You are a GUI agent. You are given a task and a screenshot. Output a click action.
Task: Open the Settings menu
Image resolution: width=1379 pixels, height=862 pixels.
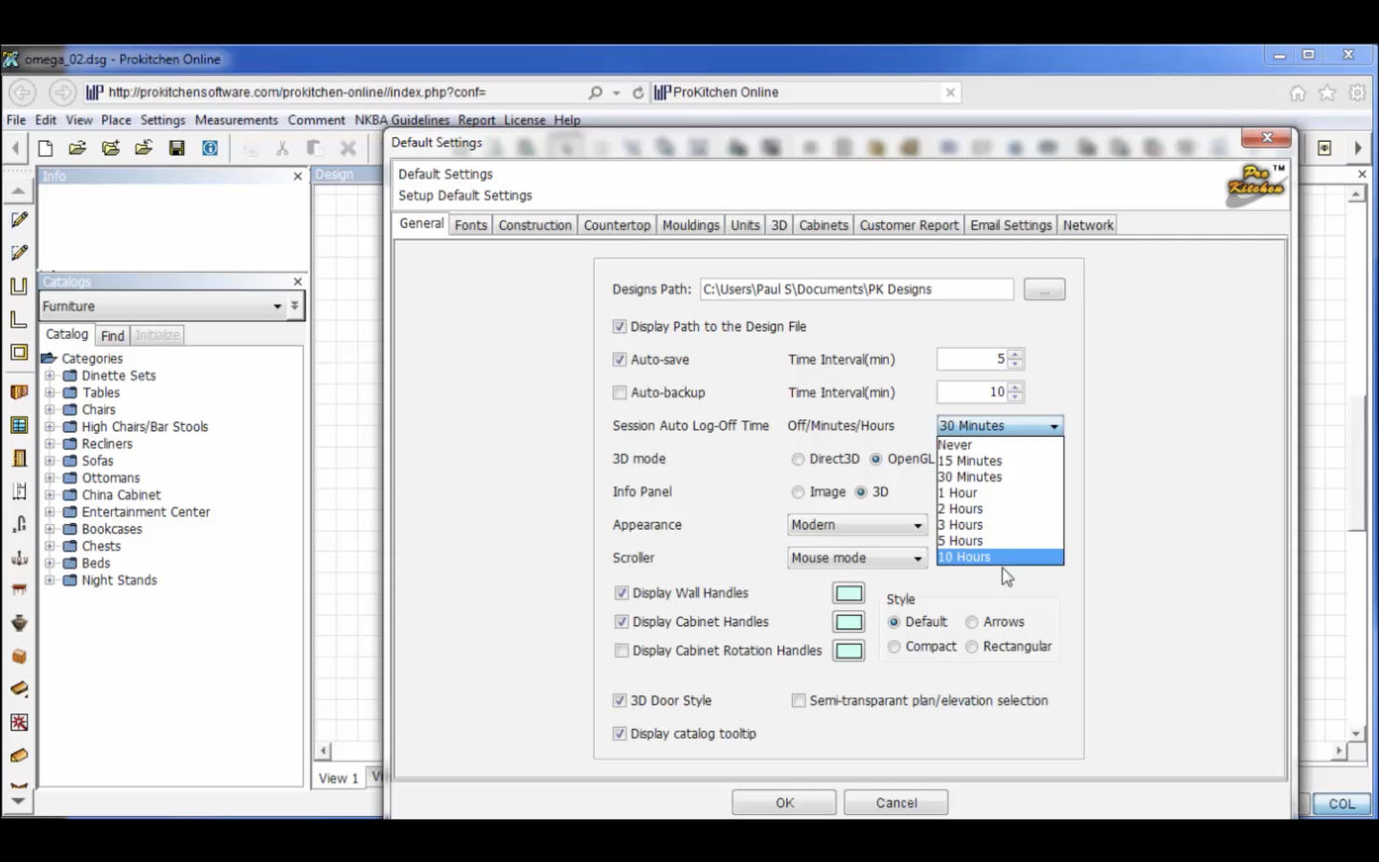[x=163, y=120]
